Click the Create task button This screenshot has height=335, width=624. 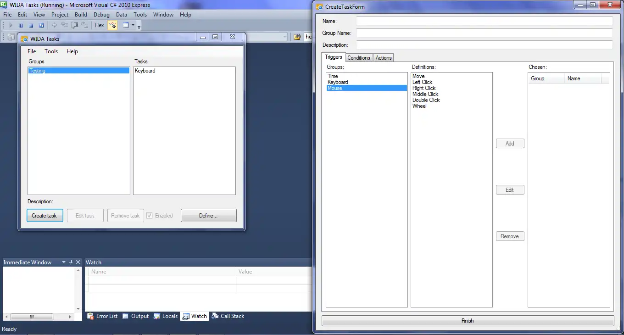(45, 216)
